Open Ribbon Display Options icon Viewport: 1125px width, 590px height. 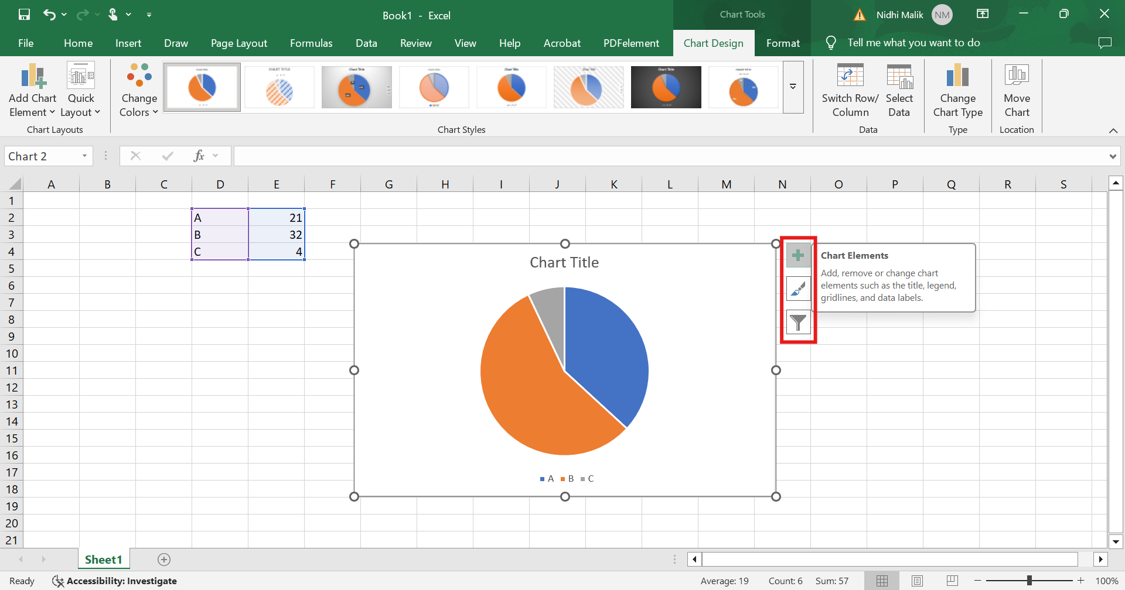coord(983,14)
